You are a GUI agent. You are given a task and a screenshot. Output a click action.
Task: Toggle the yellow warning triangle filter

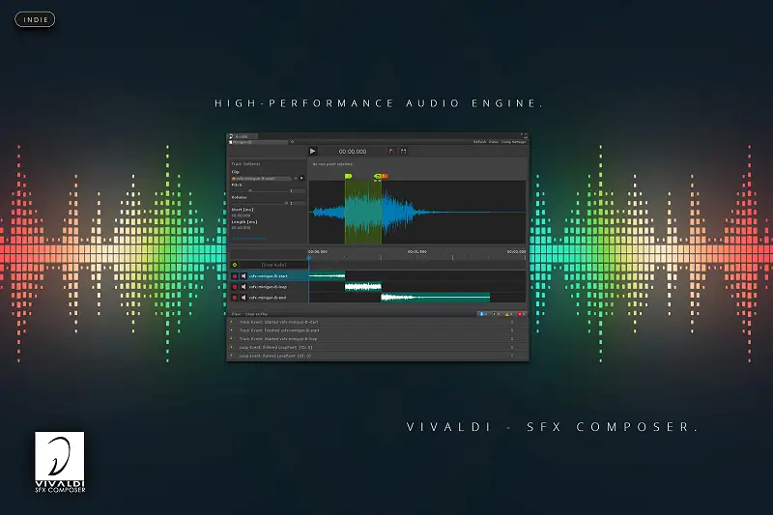pyautogui.click(x=509, y=314)
